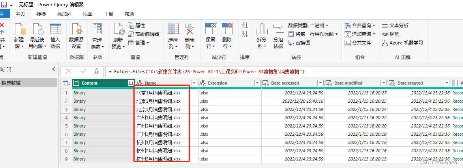The image size is (463, 168).
Task: Click the save icon in title bar
Action: tap(4, 5)
